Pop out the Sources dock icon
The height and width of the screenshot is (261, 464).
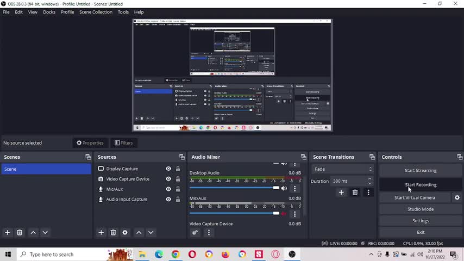[x=181, y=157]
